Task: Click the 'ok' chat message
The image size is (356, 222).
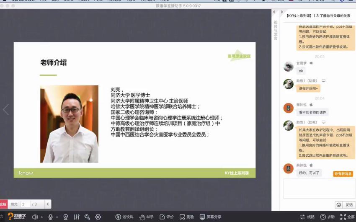Action: point(301,71)
